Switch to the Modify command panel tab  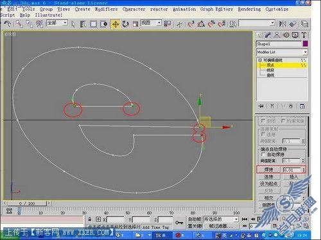tap(268, 35)
